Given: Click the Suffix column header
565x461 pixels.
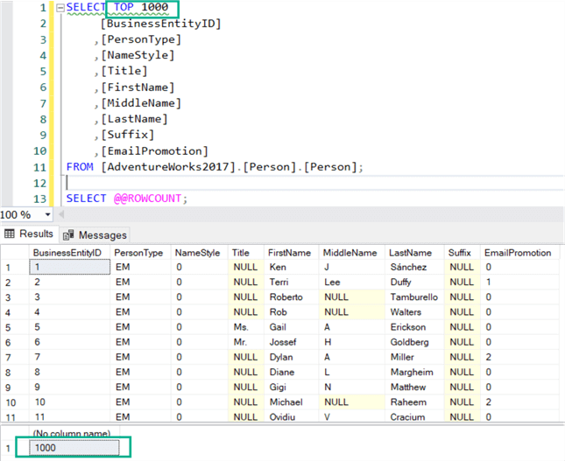Looking at the screenshot, I should click(462, 253).
